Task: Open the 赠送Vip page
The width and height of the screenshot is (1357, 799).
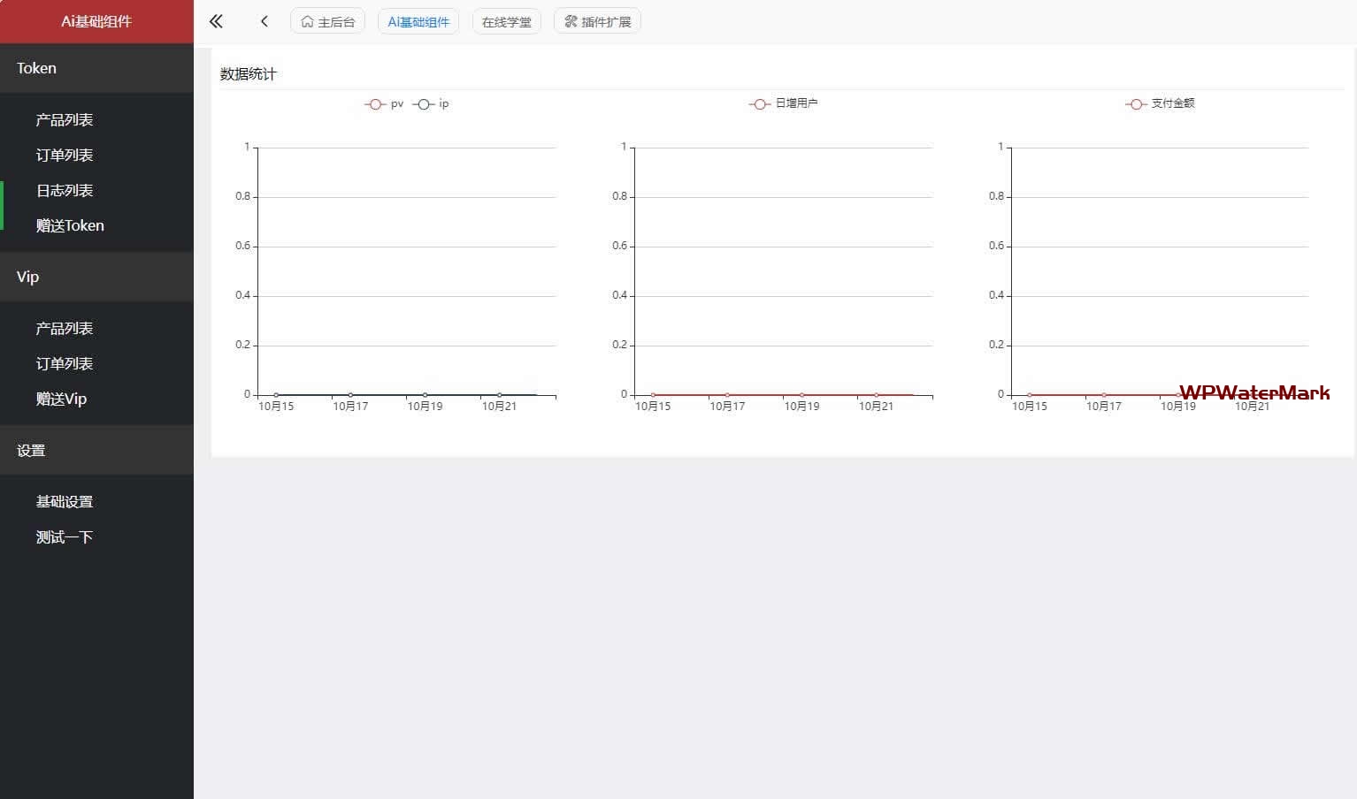Action: tap(61, 399)
